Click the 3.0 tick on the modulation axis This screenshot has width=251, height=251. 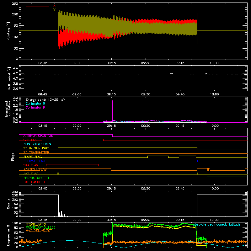click(15, 98)
